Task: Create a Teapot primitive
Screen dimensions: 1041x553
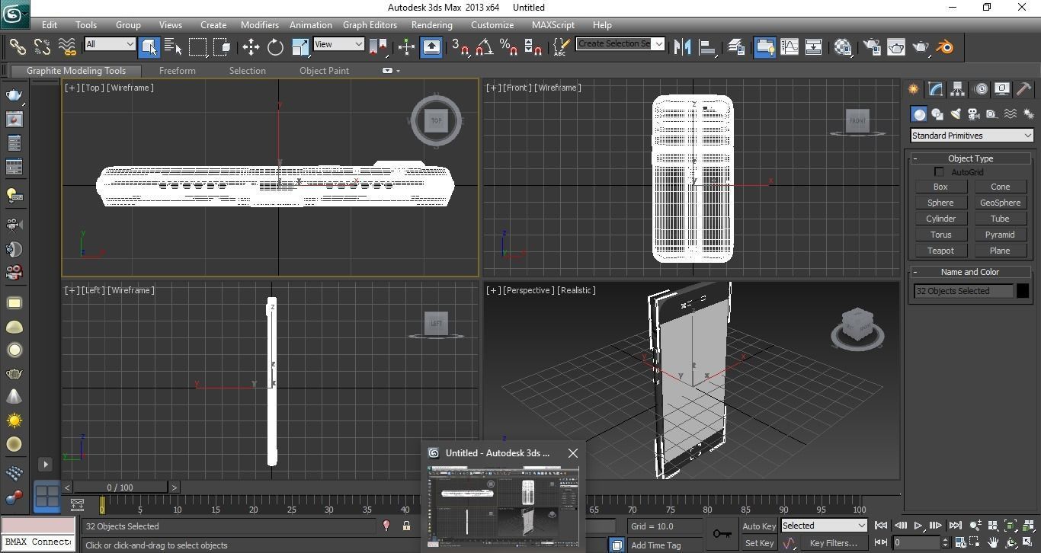Action: (940, 251)
